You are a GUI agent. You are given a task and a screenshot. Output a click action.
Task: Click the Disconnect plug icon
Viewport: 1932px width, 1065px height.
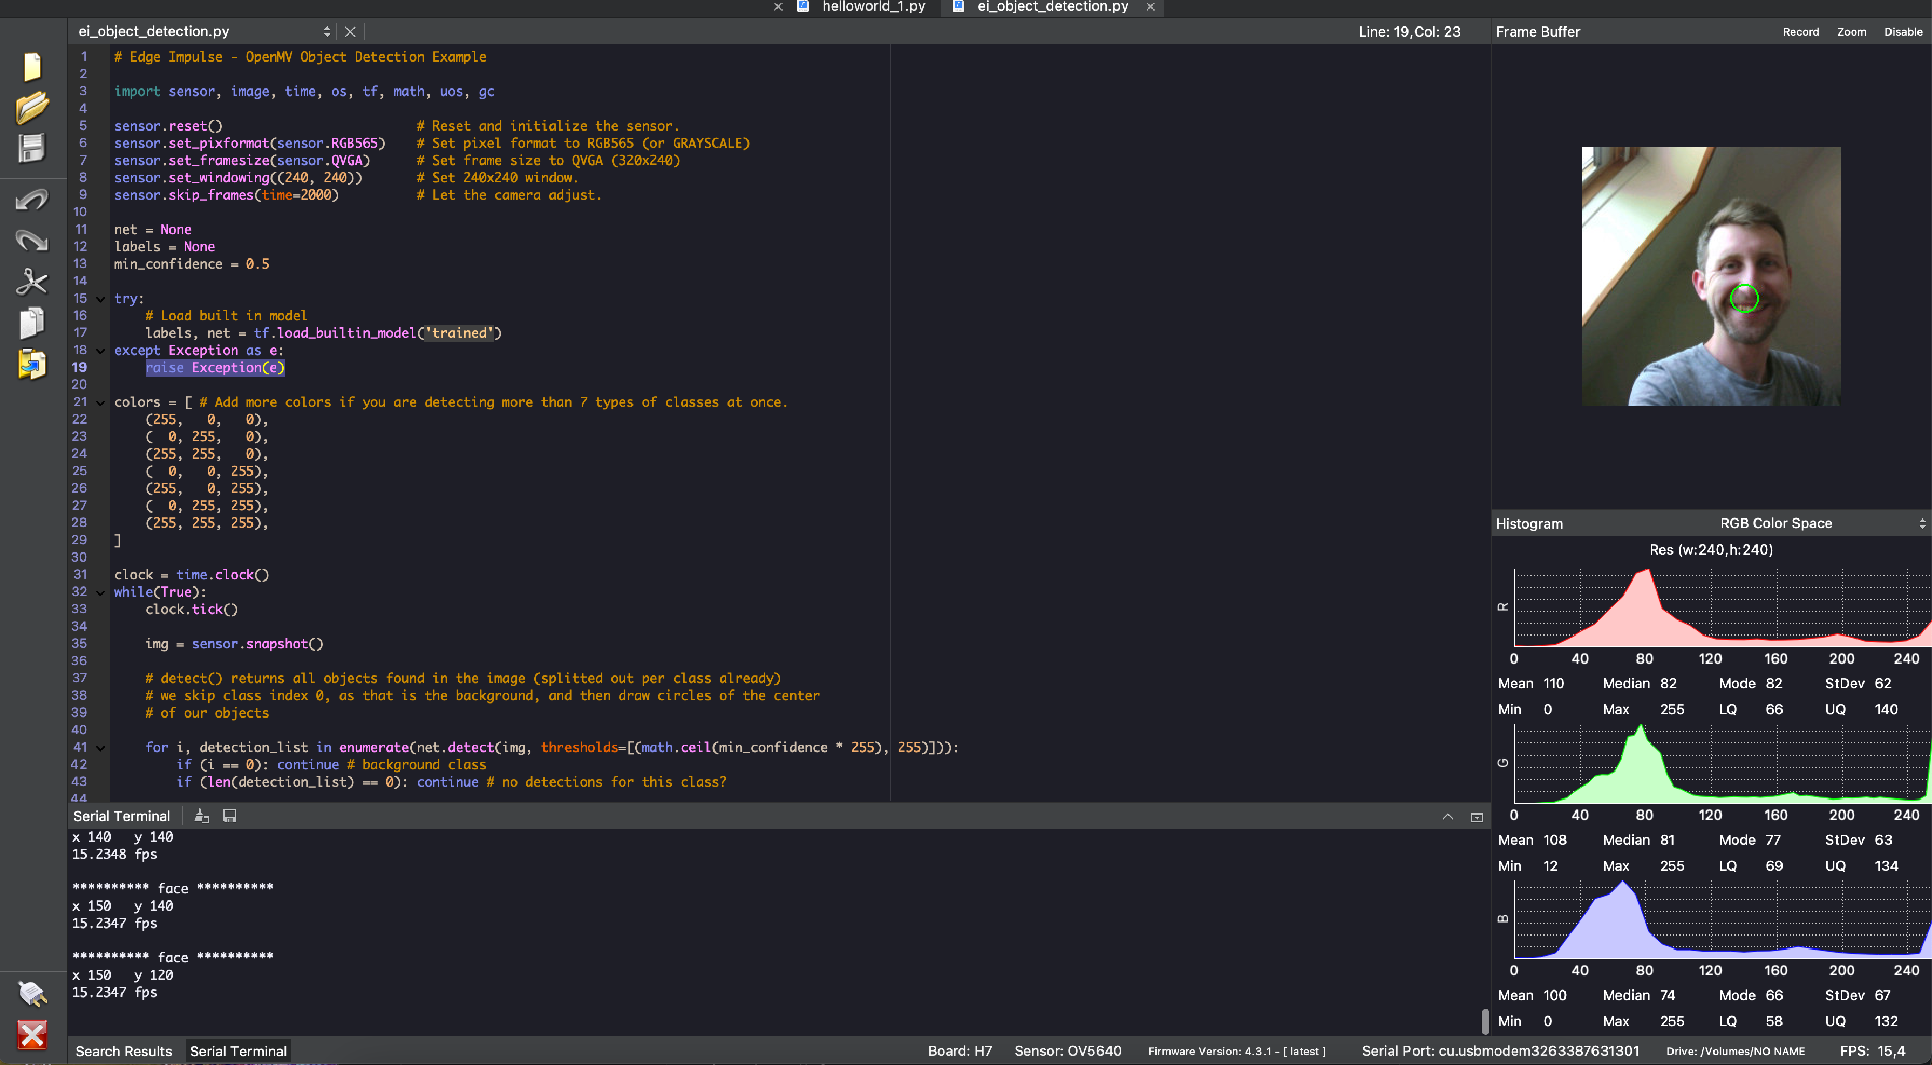pos(31,994)
